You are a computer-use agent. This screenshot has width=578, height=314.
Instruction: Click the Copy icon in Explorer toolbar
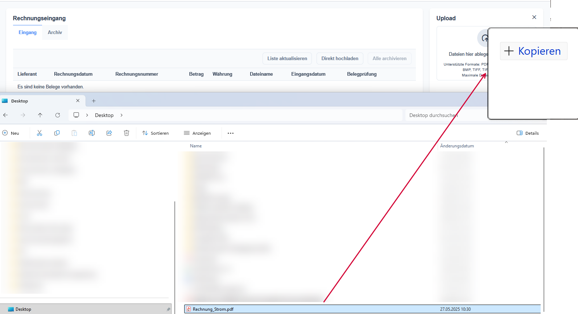point(57,133)
